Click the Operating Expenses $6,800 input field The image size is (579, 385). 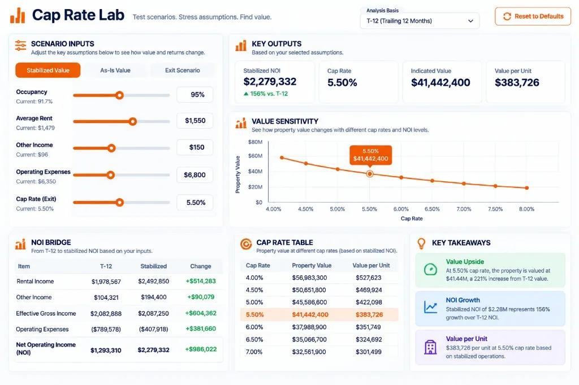pyautogui.click(x=195, y=175)
